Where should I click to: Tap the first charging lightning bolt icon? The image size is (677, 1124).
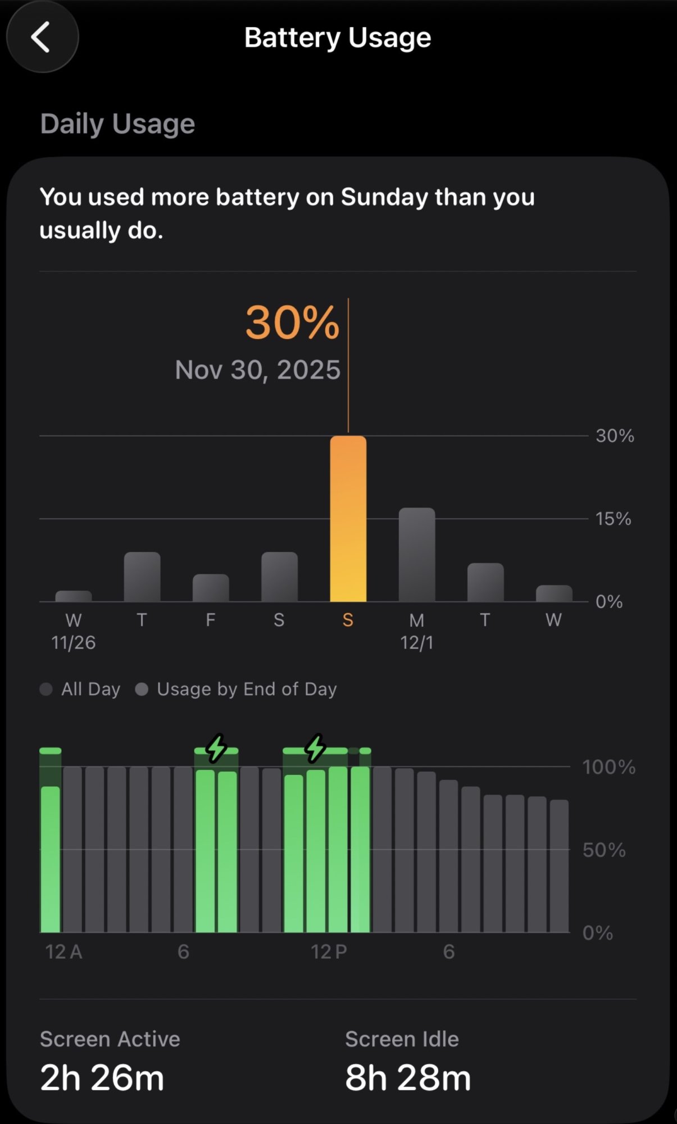[x=216, y=748]
